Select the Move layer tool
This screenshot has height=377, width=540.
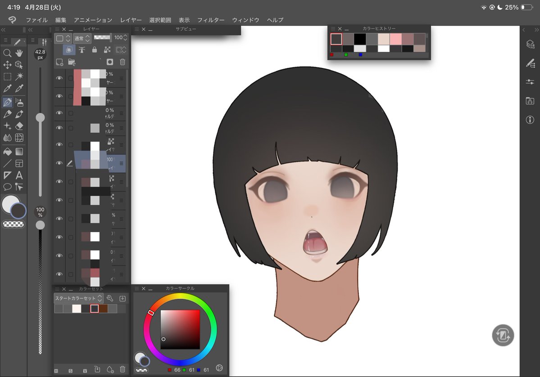(7, 65)
